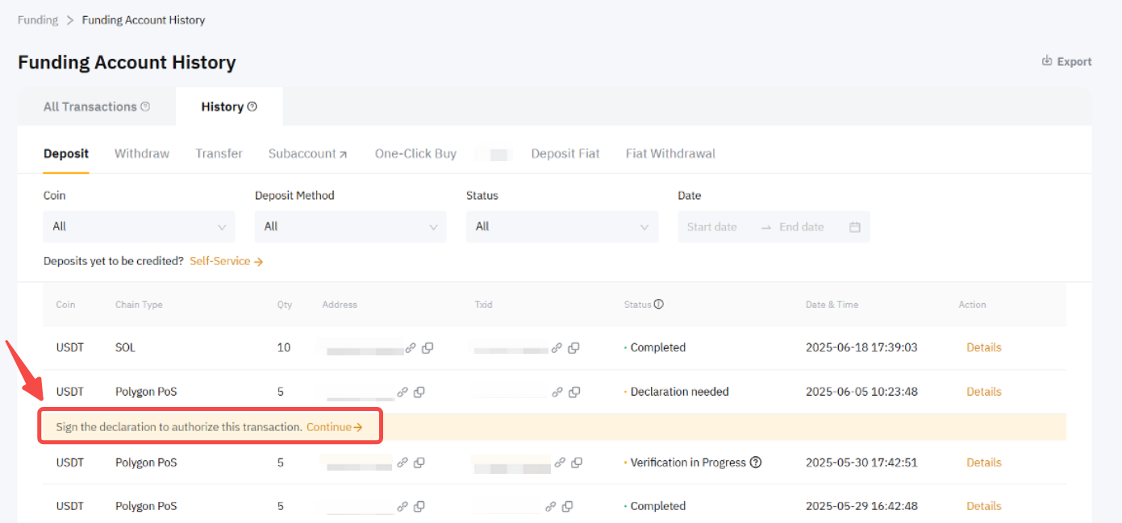Open the Self-Service link
This screenshot has width=1122, height=523.
[226, 261]
